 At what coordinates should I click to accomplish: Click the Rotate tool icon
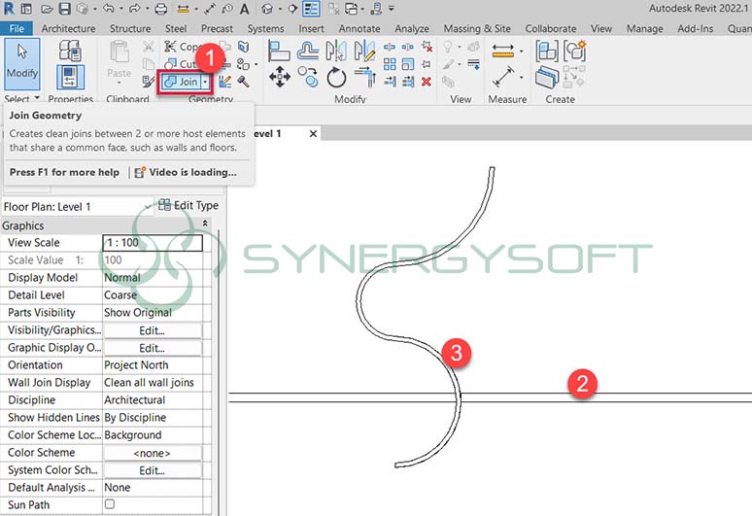pyautogui.click(x=337, y=78)
